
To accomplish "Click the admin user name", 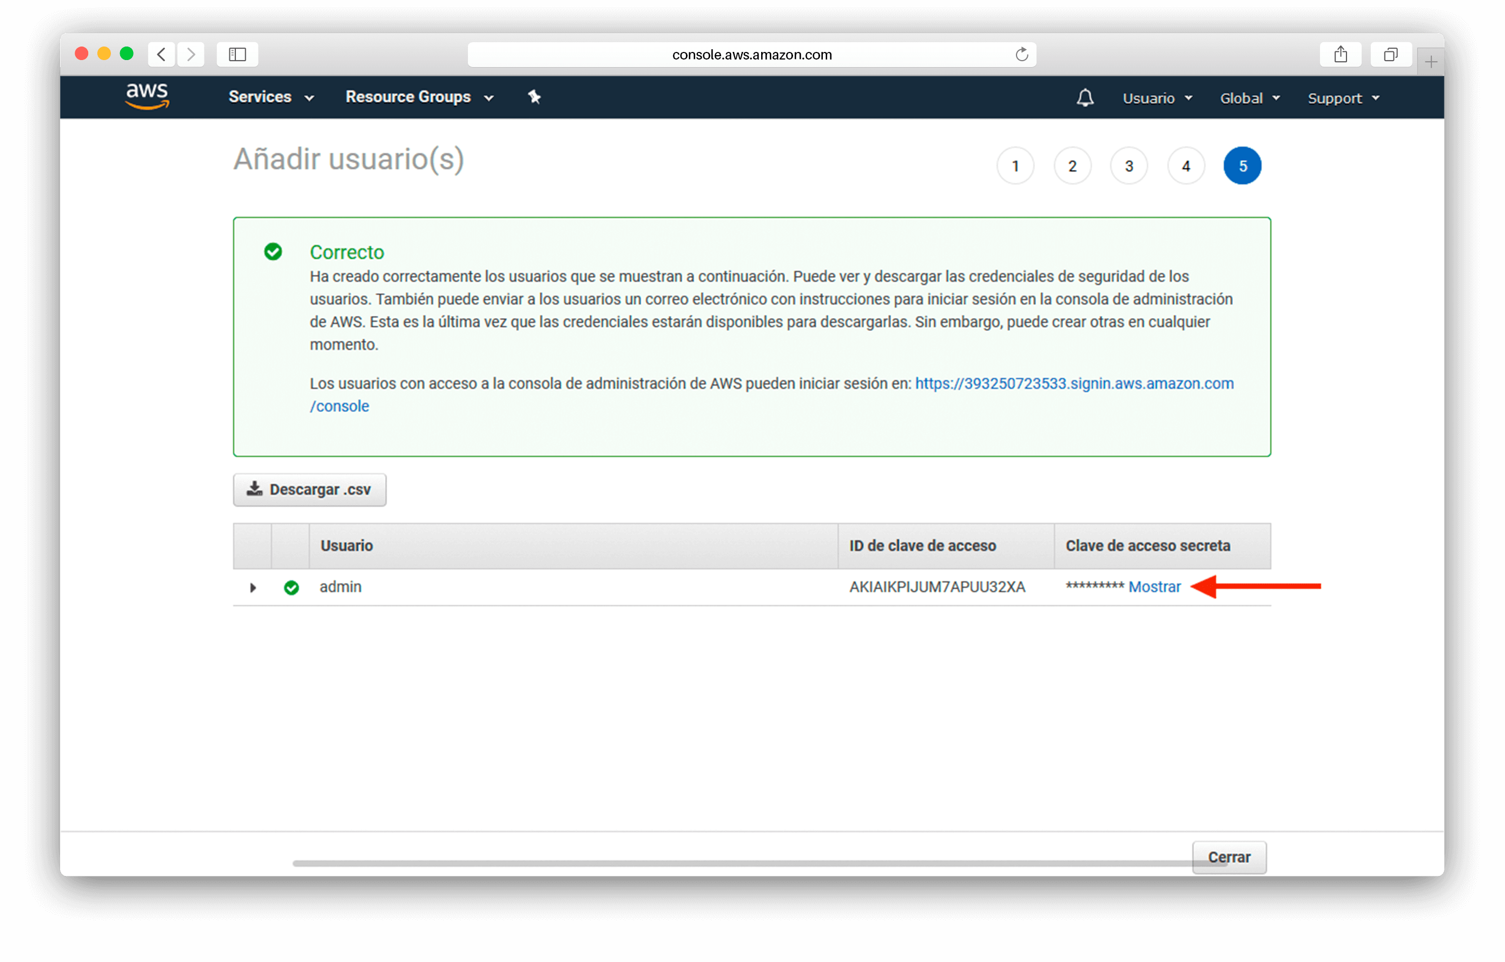I will pos(341,587).
